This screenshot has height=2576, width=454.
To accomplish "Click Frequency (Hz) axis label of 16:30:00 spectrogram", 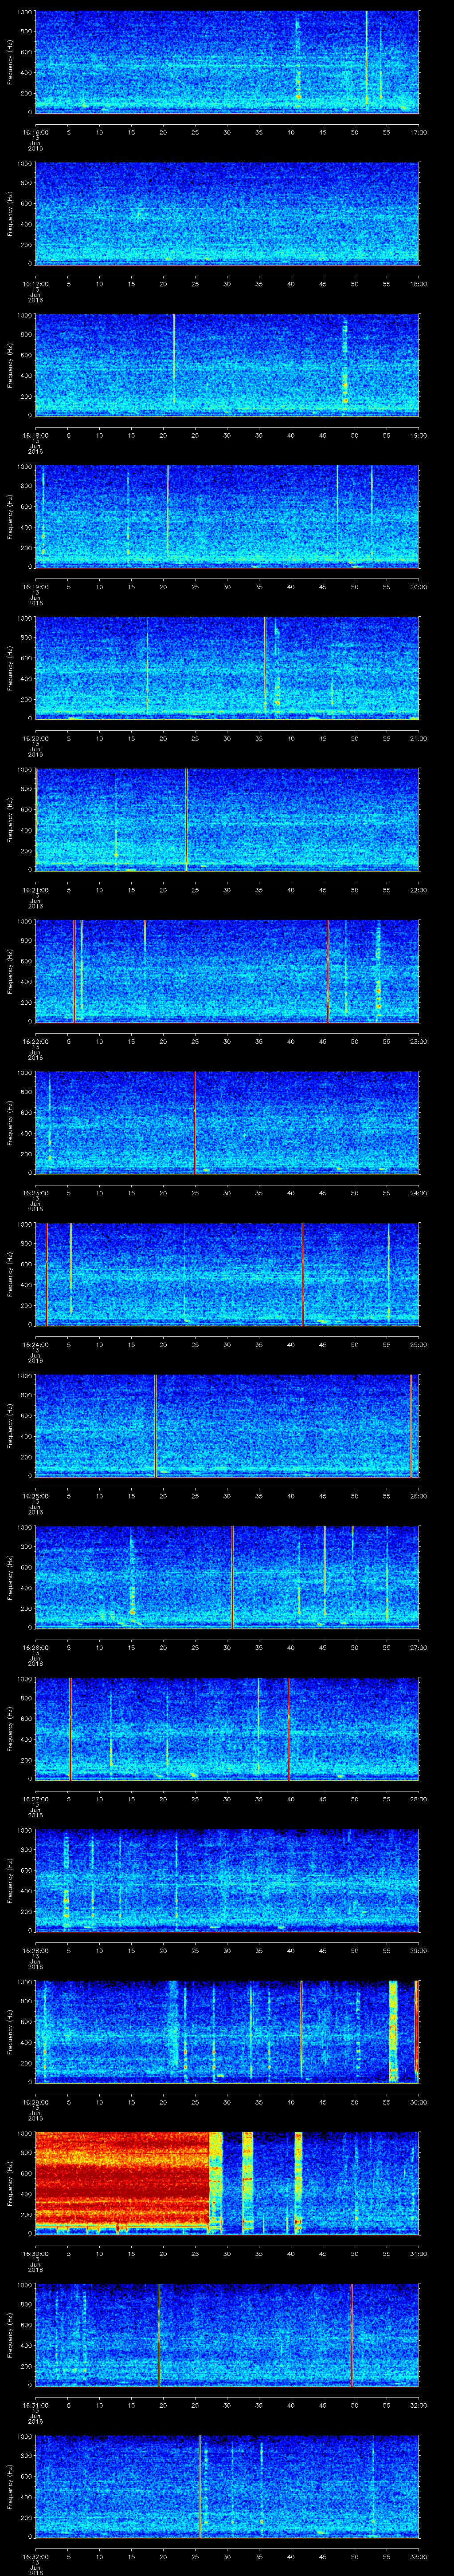I will (10, 2182).
